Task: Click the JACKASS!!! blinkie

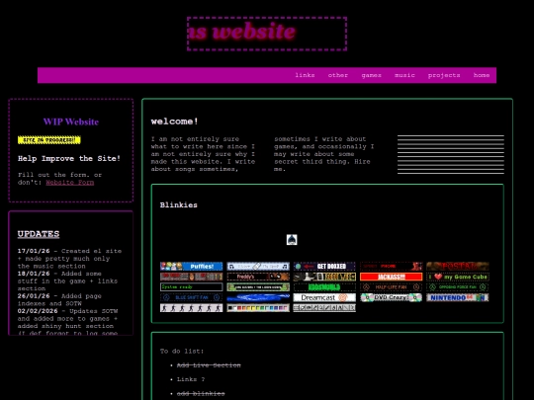Action: pos(392,277)
